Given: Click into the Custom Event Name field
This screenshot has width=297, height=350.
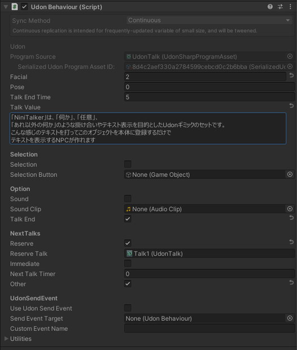Looking at the screenshot, I should click(209, 329).
